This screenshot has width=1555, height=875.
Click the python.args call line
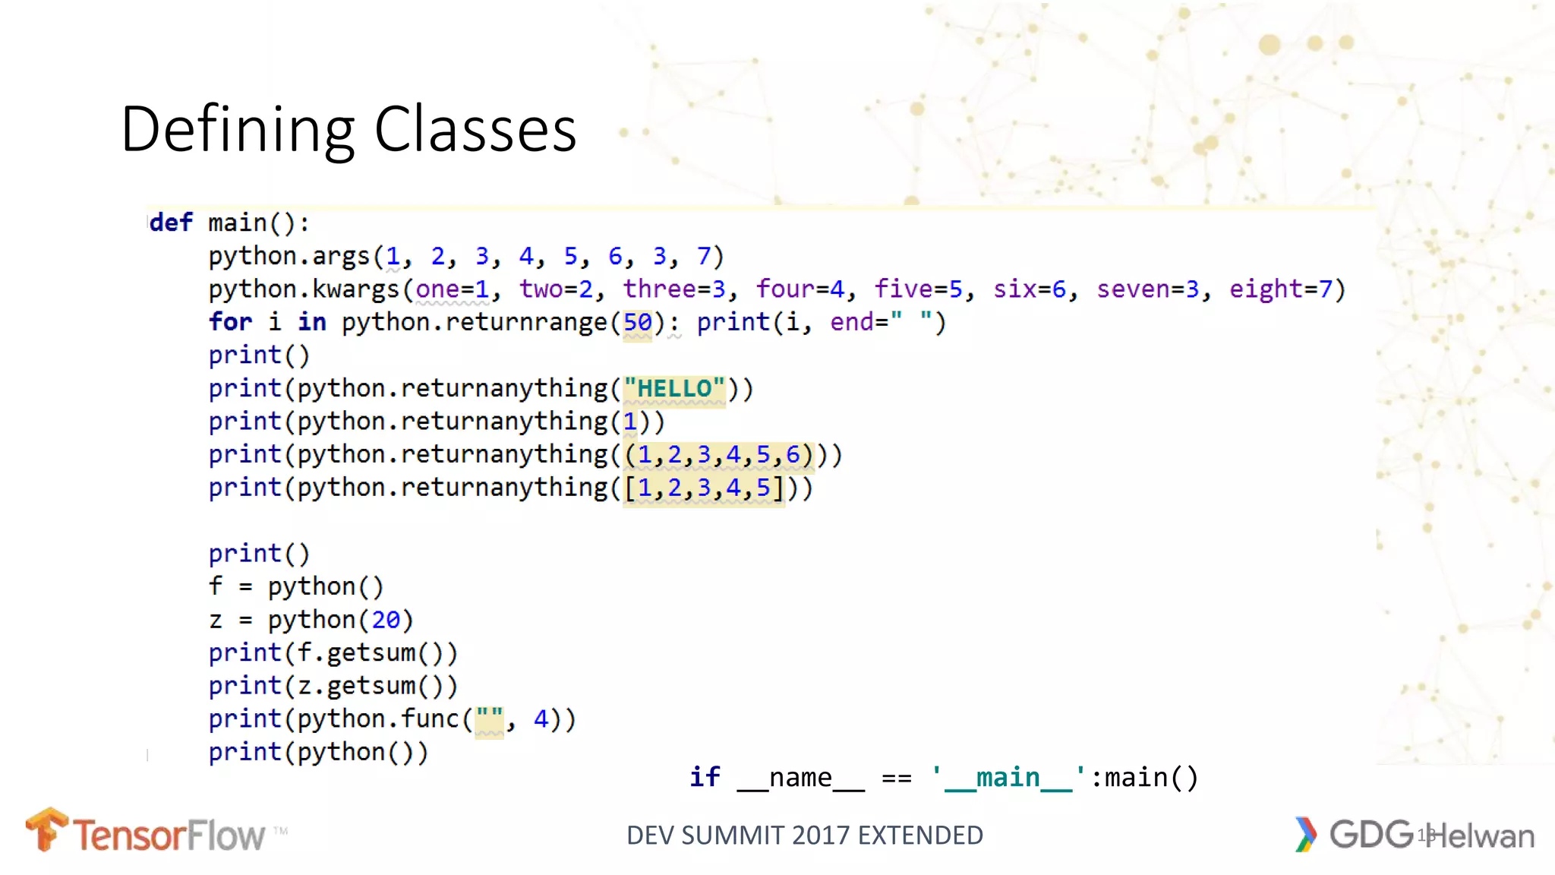[x=466, y=256]
